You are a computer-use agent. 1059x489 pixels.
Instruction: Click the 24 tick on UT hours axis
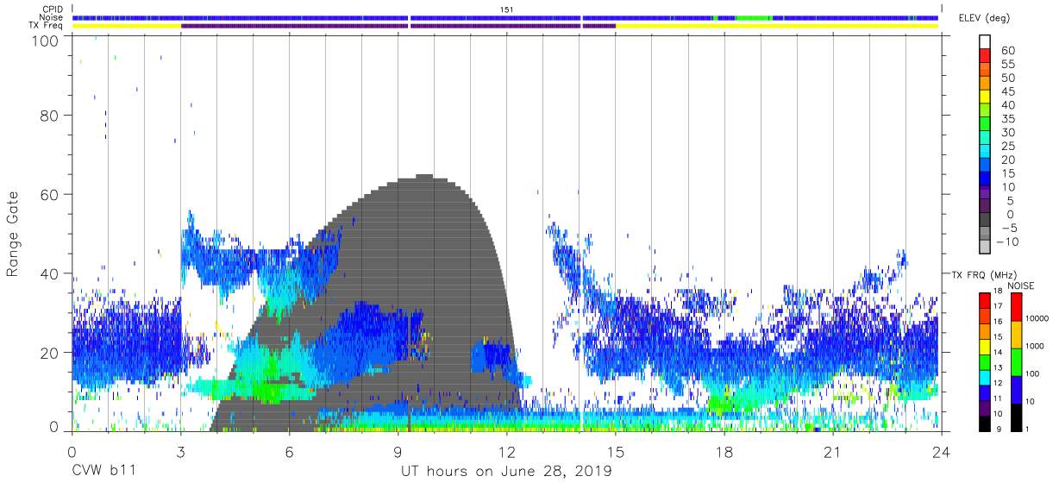coord(941,451)
